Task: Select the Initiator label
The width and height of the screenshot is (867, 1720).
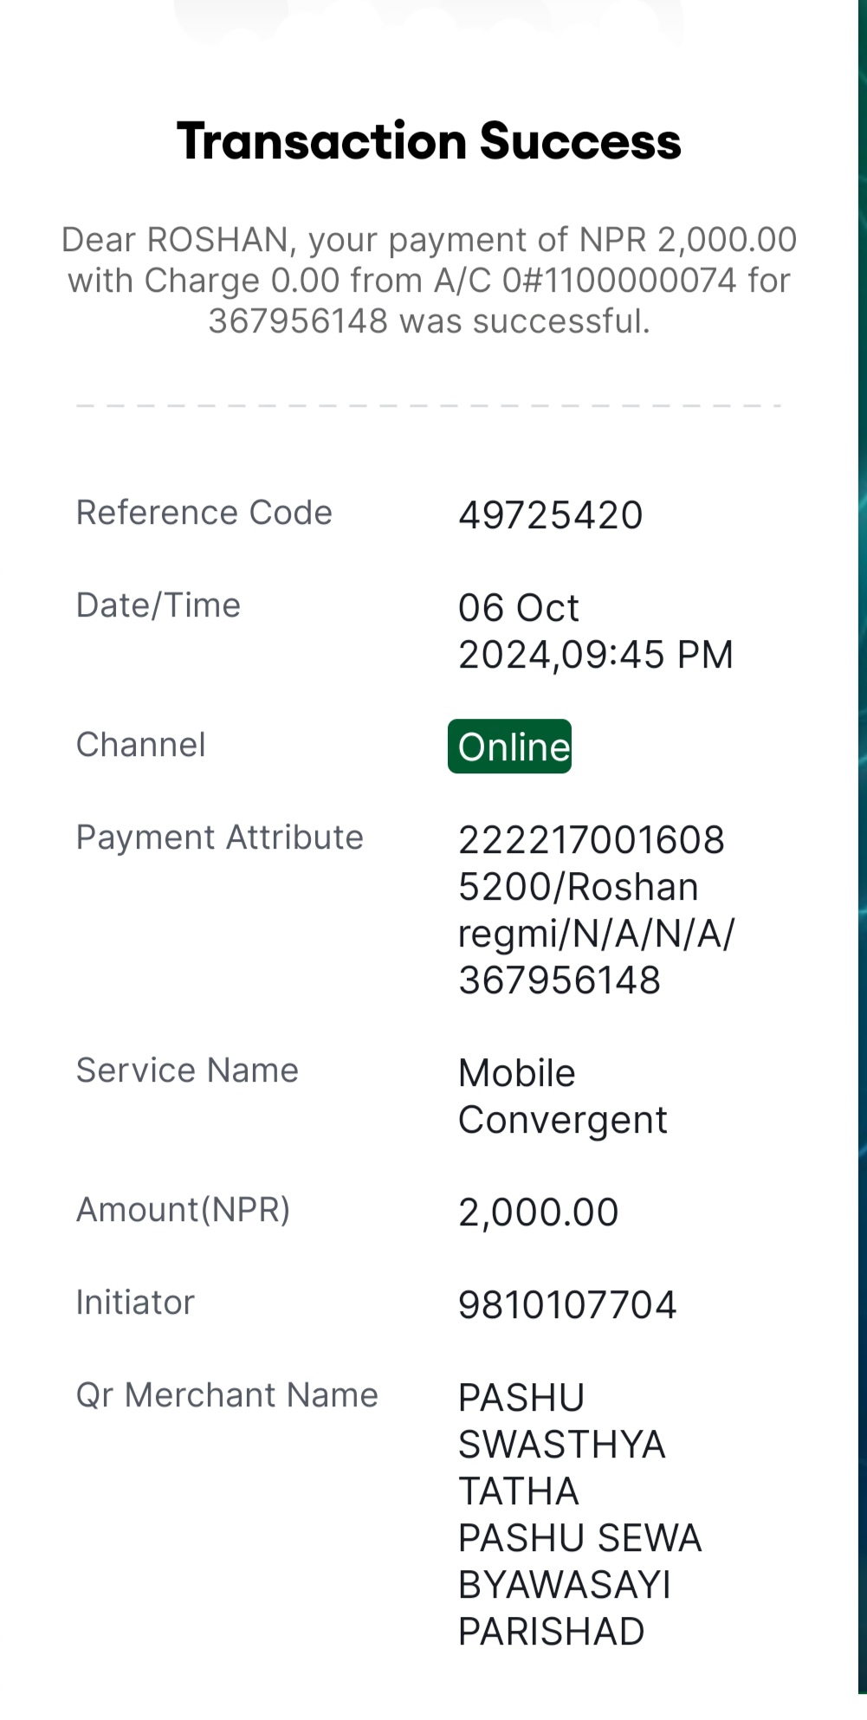Action: pyautogui.click(x=135, y=1303)
